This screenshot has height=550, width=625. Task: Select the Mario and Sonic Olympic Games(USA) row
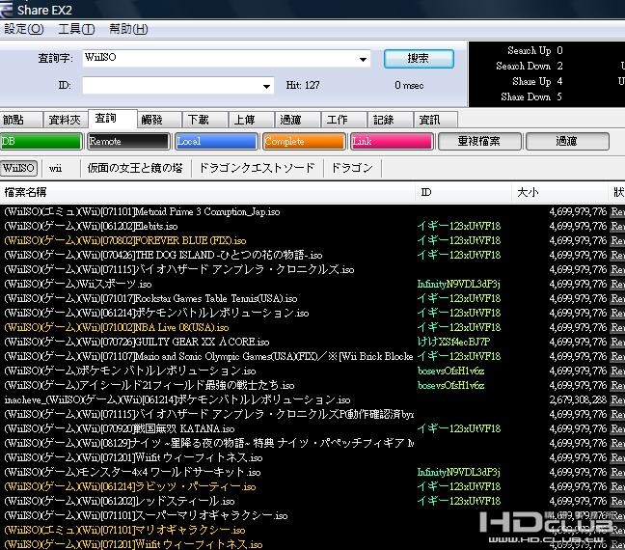[x=312, y=356]
